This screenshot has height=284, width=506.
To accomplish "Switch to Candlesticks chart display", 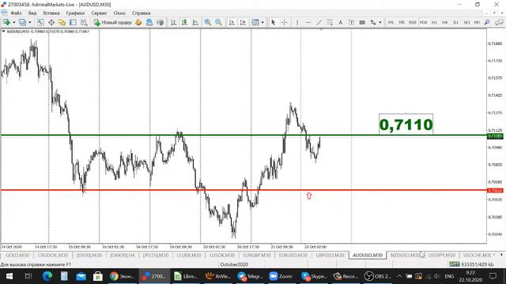I will coord(184,22).
